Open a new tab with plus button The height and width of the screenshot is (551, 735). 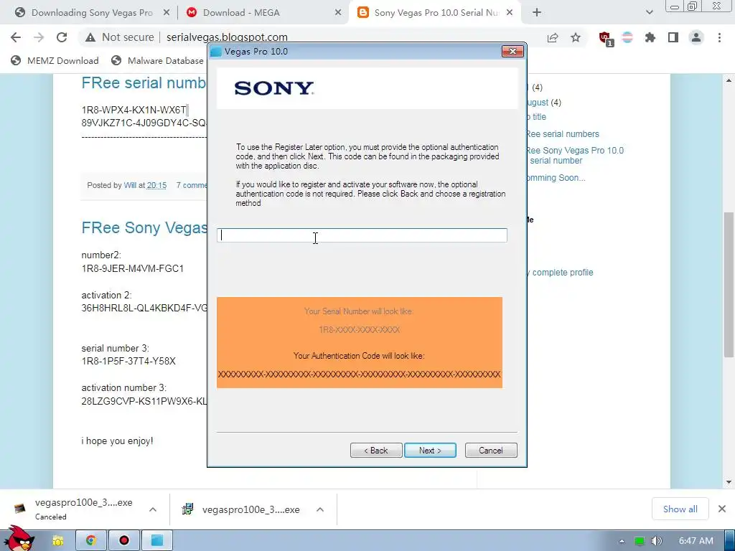pyautogui.click(x=537, y=13)
